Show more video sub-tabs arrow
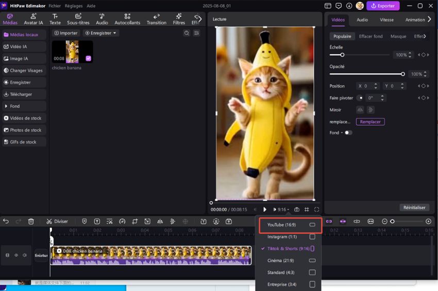The width and height of the screenshot is (438, 291). (x=425, y=36)
